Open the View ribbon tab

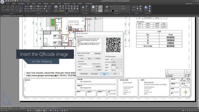(39, 3)
